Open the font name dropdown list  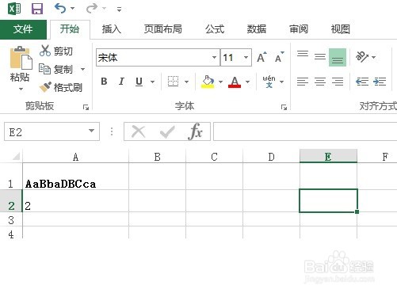(214, 57)
